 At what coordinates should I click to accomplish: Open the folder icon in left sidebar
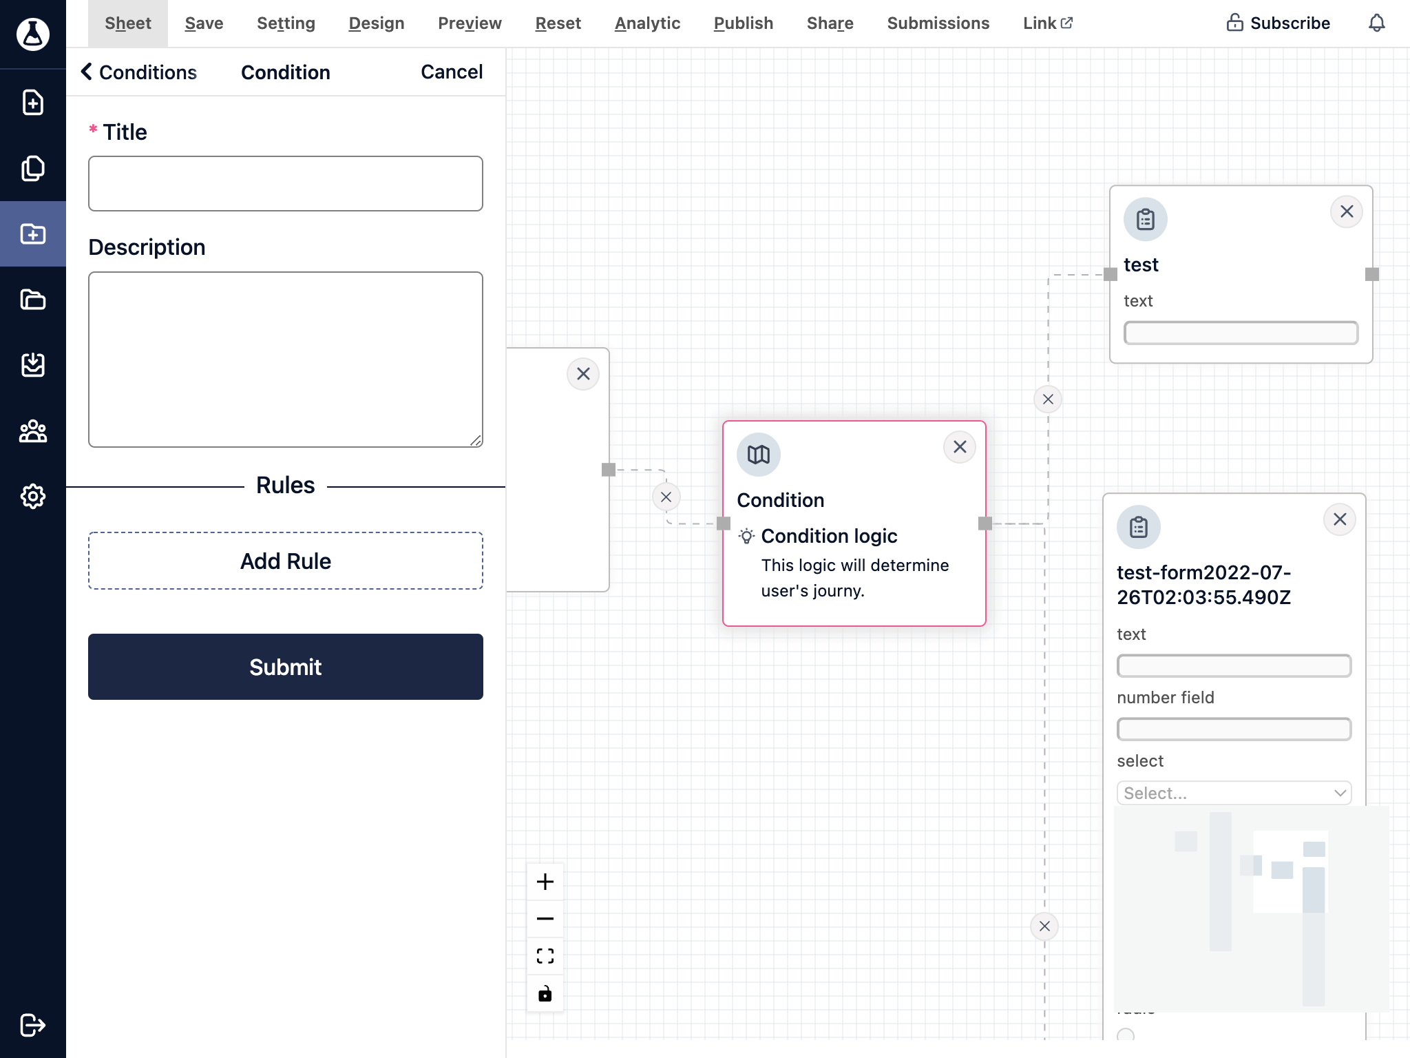click(33, 299)
